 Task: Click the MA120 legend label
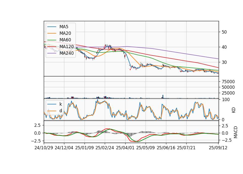(x=67, y=47)
